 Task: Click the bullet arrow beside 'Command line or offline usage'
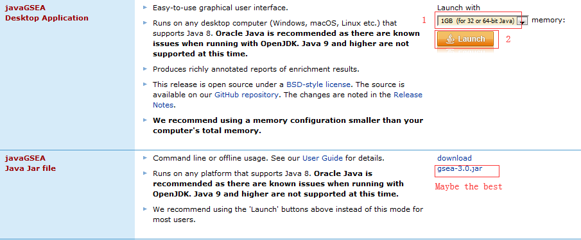pos(145,158)
